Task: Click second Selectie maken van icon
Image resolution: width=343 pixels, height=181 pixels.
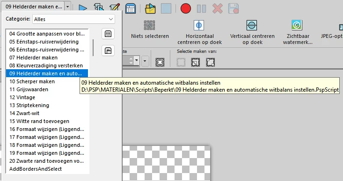Action: (195, 62)
